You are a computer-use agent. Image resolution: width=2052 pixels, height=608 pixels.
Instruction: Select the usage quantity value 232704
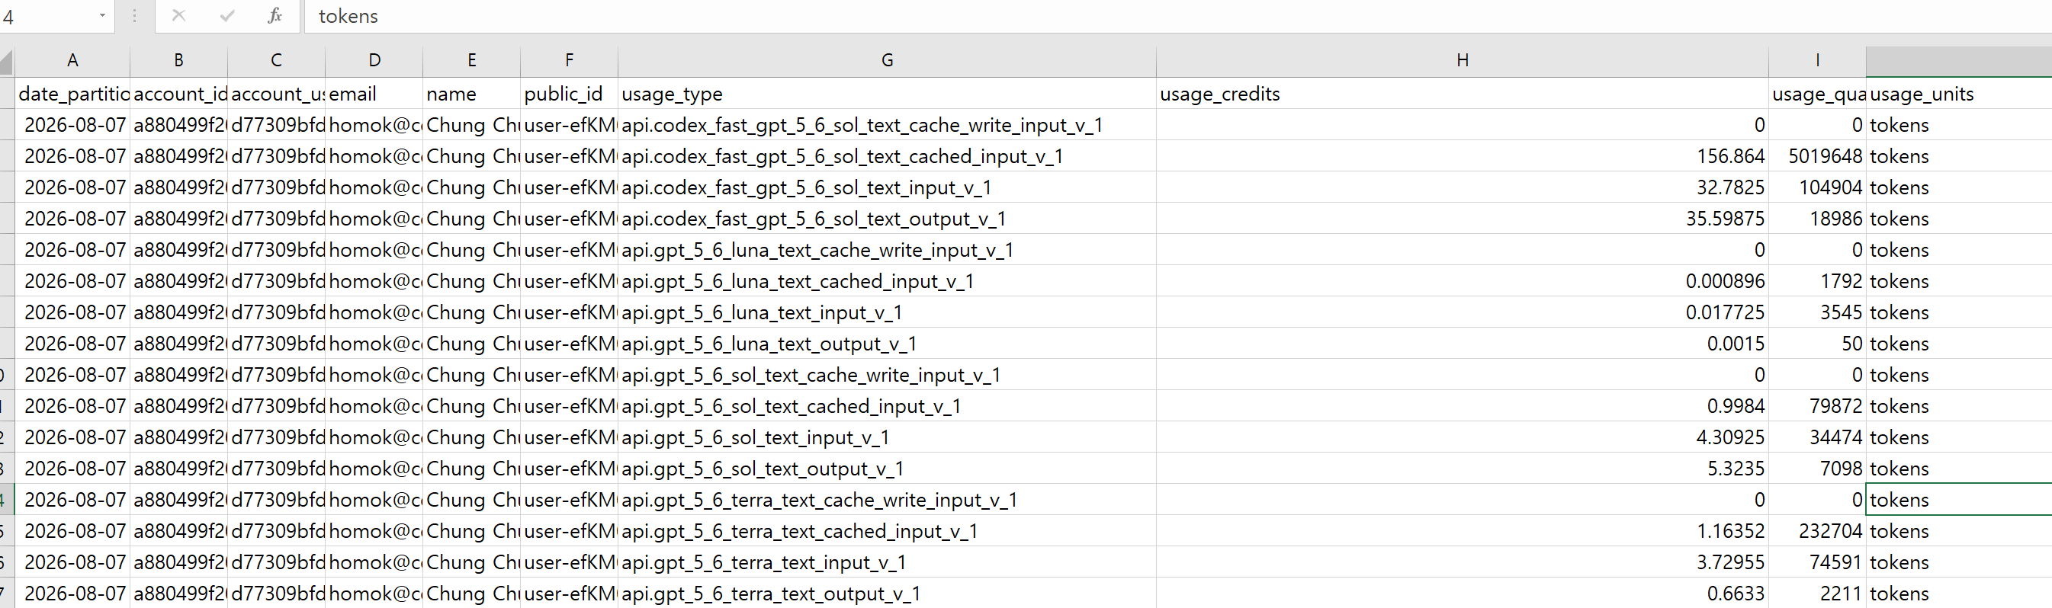pyautogui.click(x=1817, y=531)
